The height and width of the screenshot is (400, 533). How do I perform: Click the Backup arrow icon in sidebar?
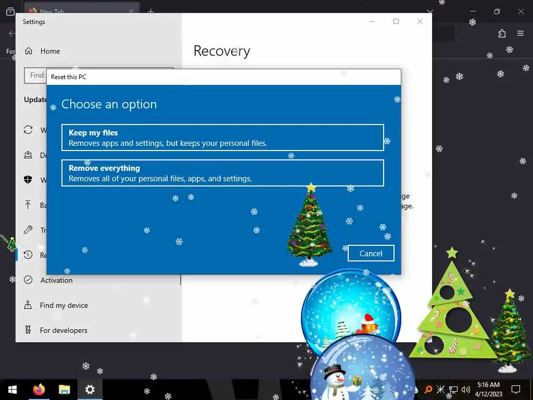click(x=28, y=205)
